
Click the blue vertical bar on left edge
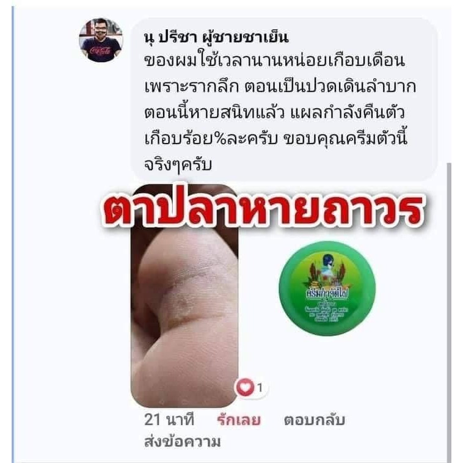coord(13,233)
